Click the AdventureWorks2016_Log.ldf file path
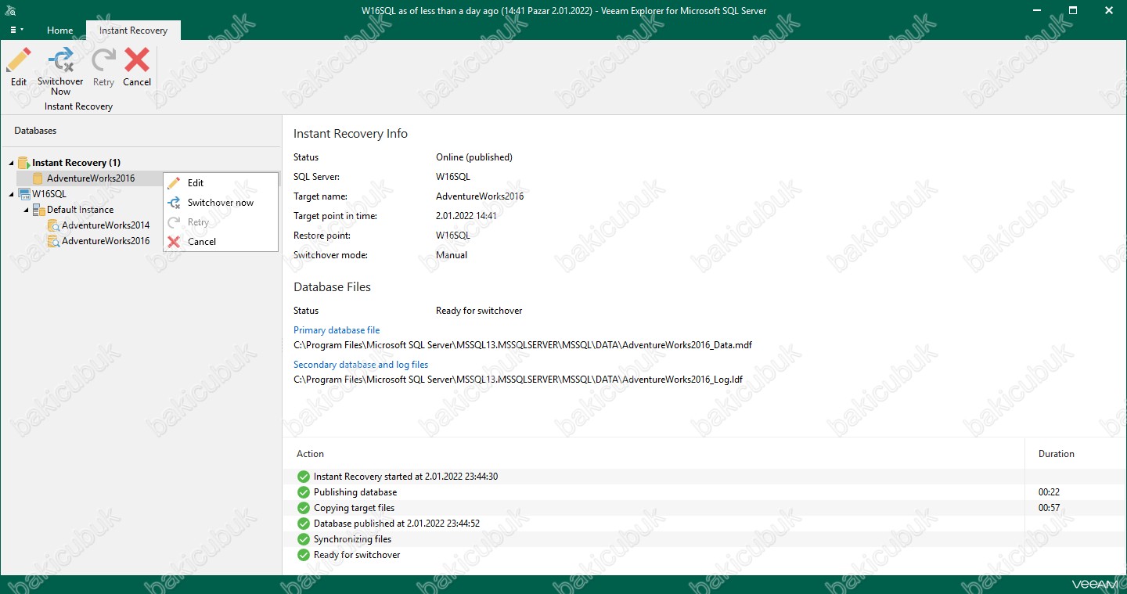1127x594 pixels. [x=518, y=380]
